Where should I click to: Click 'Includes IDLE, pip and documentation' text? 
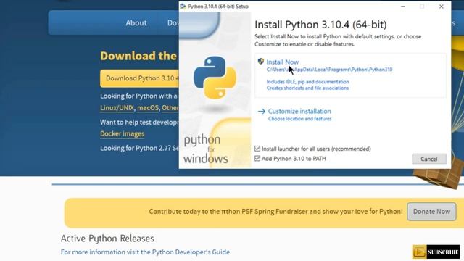click(307, 82)
